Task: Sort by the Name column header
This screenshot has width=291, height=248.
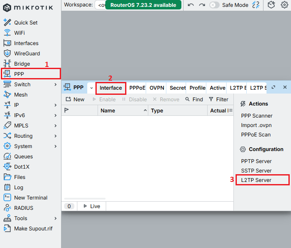Action: (x=123, y=111)
